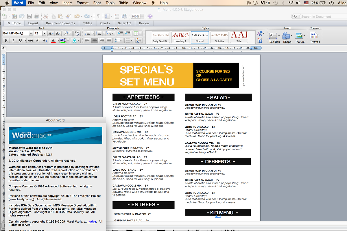The height and width of the screenshot is (231, 347).
Task: Open the Media Browser icon
Action: click(124, 16)
